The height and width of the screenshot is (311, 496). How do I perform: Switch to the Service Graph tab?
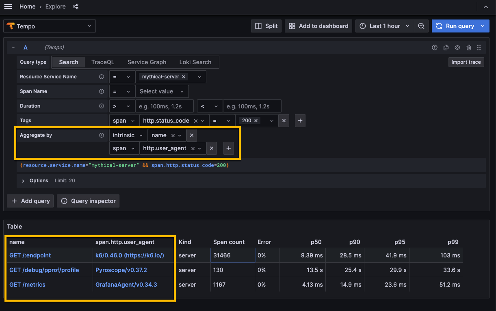147,62
